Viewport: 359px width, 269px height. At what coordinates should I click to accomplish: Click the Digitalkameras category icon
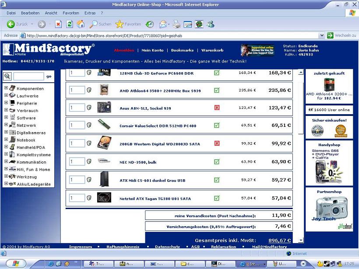pos(12,132)
